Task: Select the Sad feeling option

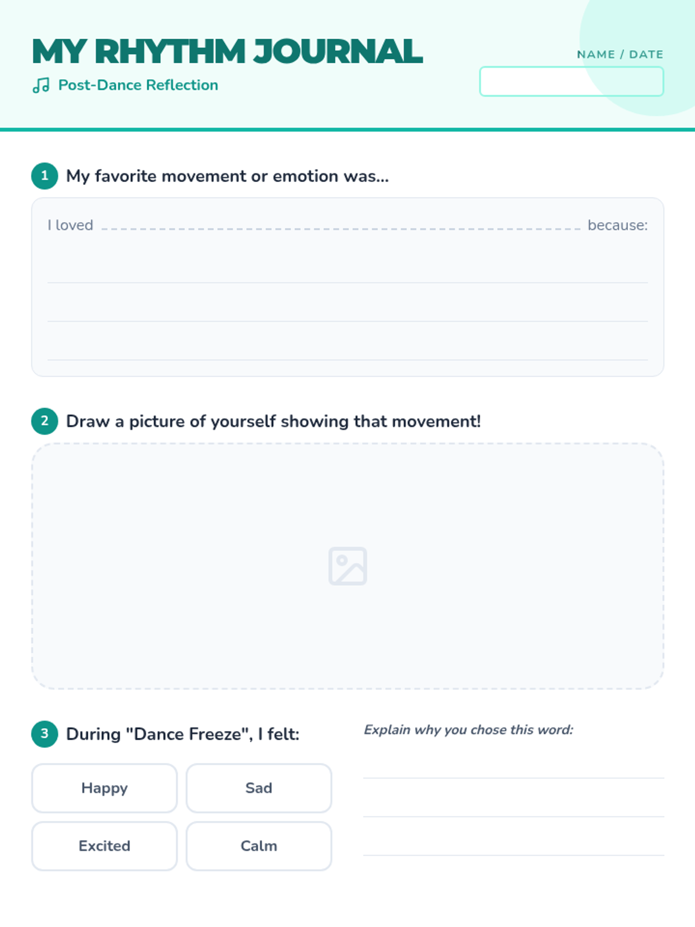Action: coord(259,788)
